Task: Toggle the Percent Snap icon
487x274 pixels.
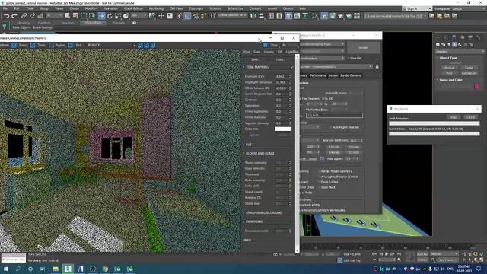Action: click(x=196, y=16)
